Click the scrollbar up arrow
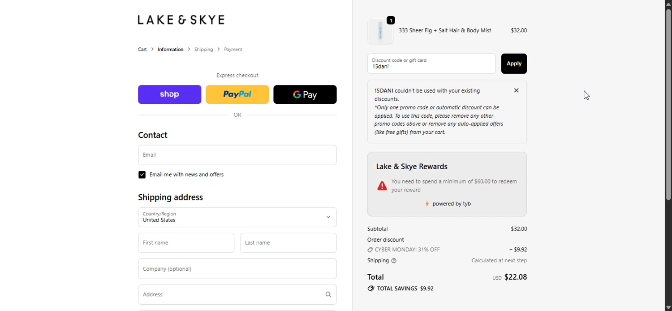672x311 pixels. point(668,4)
